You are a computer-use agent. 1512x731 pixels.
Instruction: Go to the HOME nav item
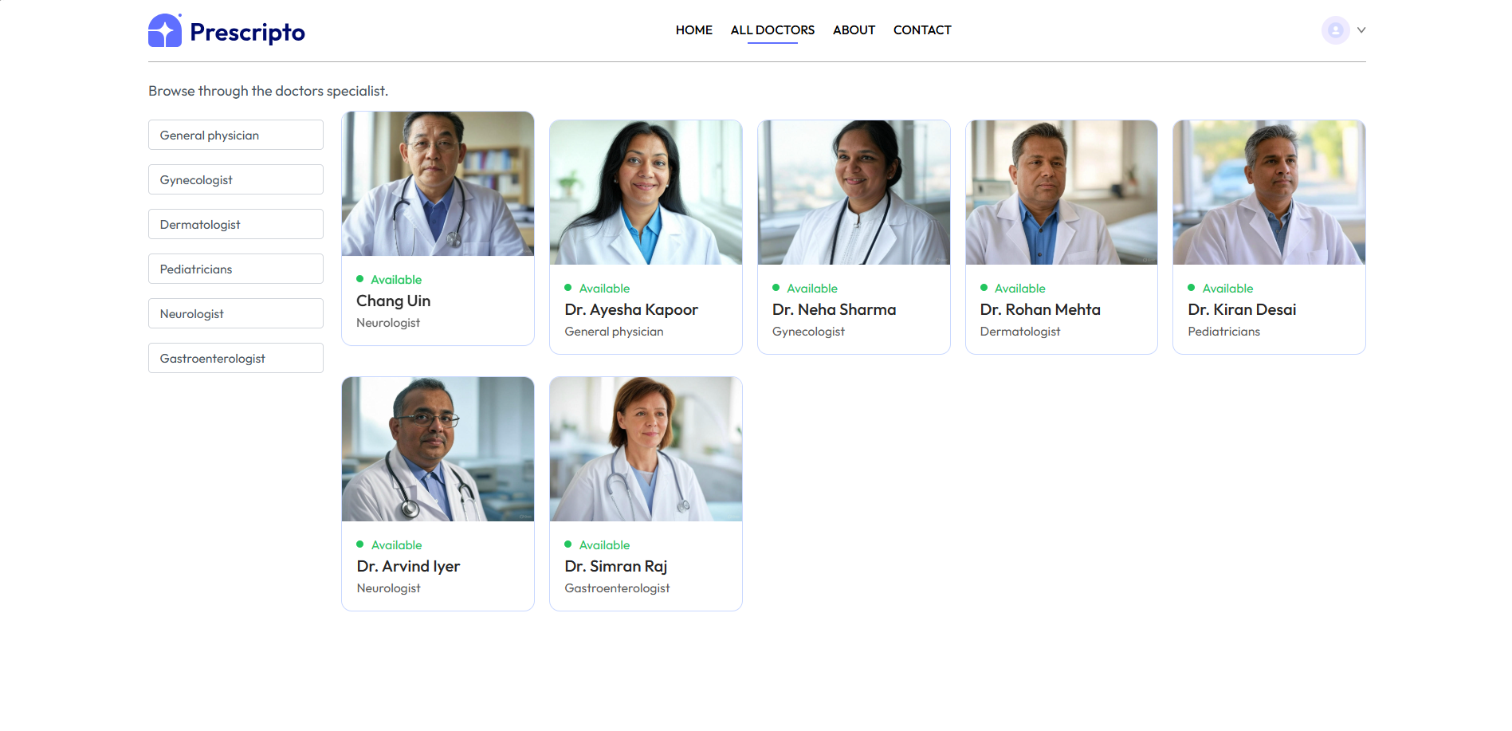tap(693, 30)
